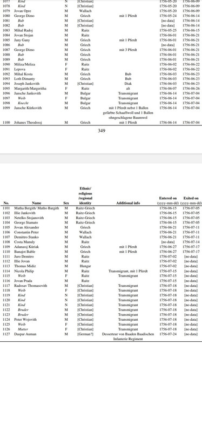Click the name 'Illie Jankovith'
The image size is (202, 432).
[x=25, y=213]
